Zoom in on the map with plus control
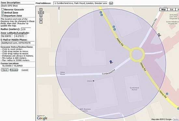The height and width of the screenshot is (121, 179). [x=41, y=19]
